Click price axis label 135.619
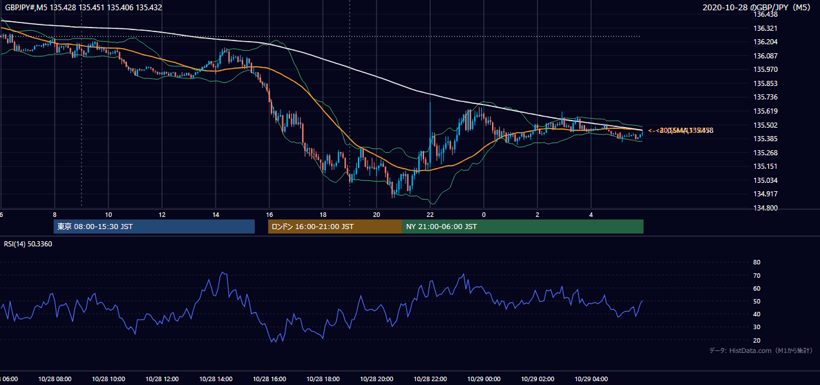 (x=765, y=111)
